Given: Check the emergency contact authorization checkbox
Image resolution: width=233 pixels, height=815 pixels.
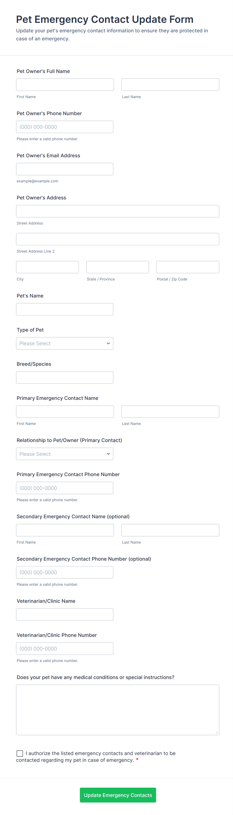Looking at the screenshot, I should 20,753.
